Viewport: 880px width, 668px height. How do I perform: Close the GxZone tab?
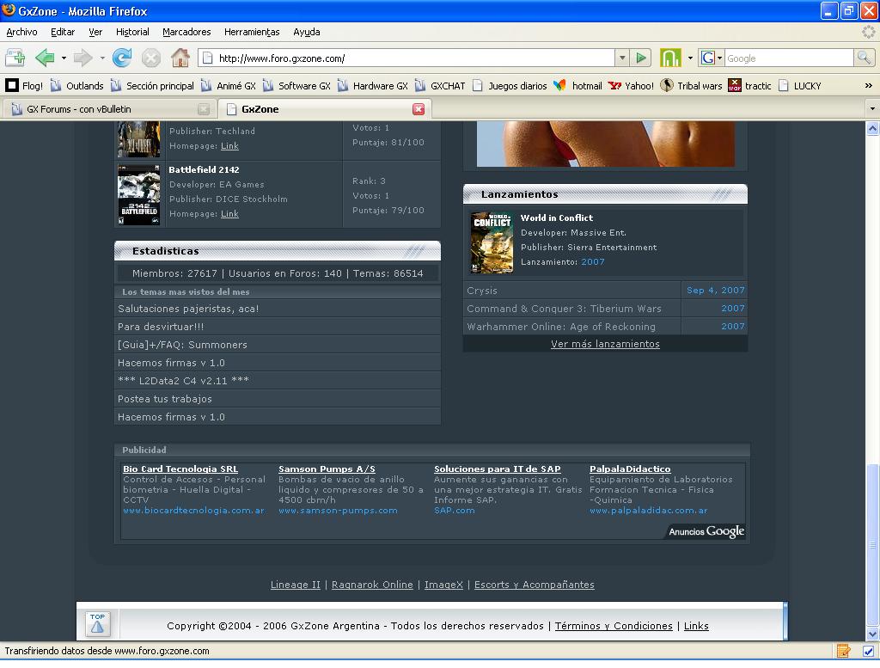(x=419, y=109)
